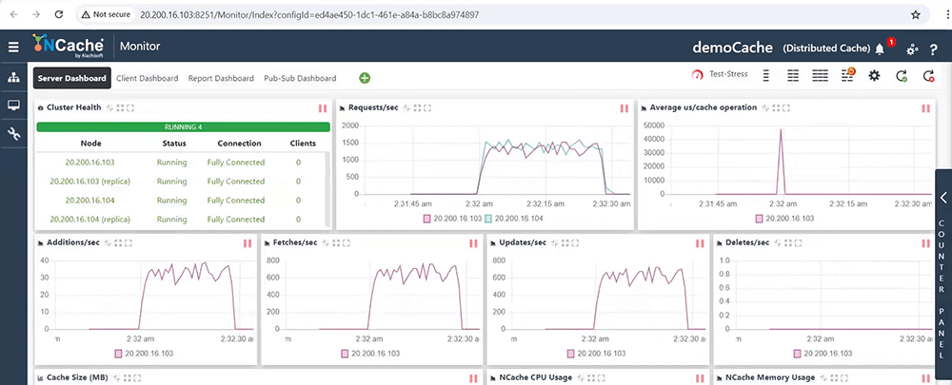Image resolution: width=952 pixels, height=385 pixels.
Task: Reload the browser page
Action: point(59,14)
